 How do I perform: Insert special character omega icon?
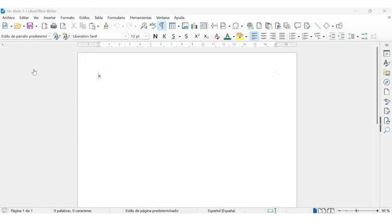(x=236, y=26)
